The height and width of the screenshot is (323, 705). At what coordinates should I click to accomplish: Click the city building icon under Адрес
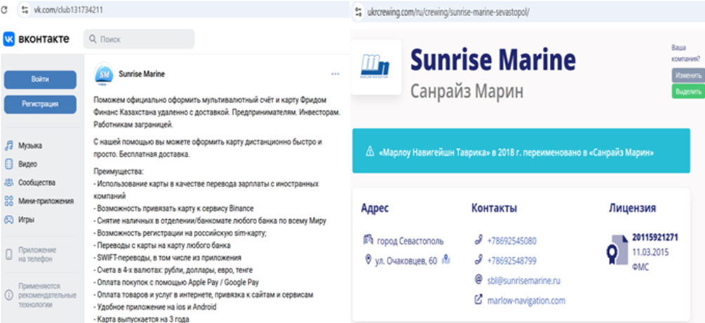pyautogui.click(x=368, y=239)
